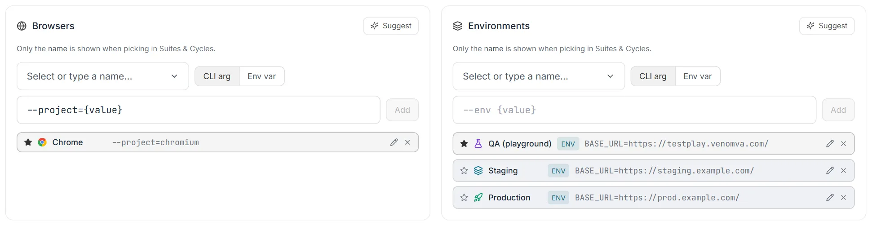Click the QA playground flask icon
872x226 pixels.
click(478, 144)
